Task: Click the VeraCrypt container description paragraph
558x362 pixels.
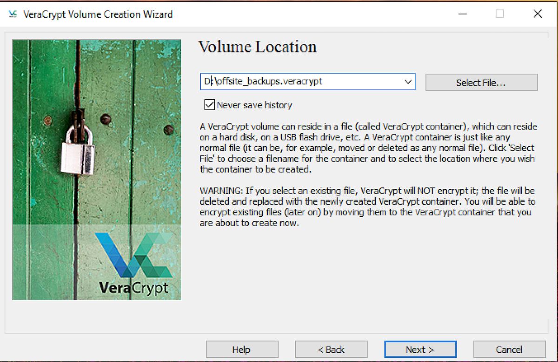Action: tap(367, 148)
